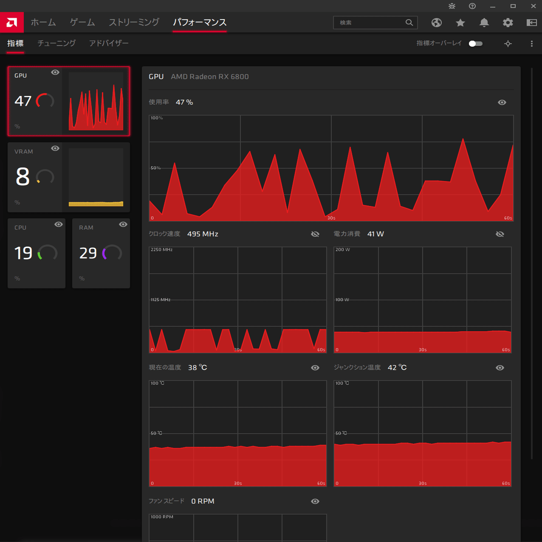Click inside the 検索 search field
This screenshot has width=542, height=542.
pyautogui.click(x=370, y=23)
